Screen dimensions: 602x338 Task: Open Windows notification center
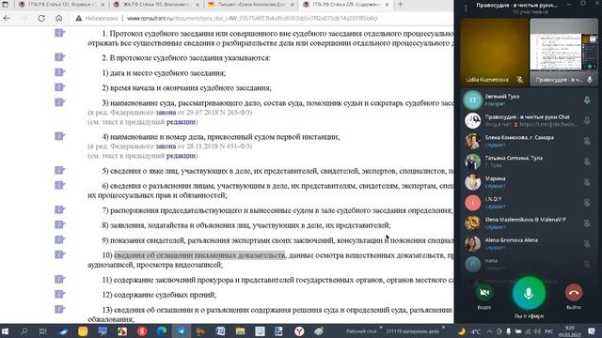592,331
